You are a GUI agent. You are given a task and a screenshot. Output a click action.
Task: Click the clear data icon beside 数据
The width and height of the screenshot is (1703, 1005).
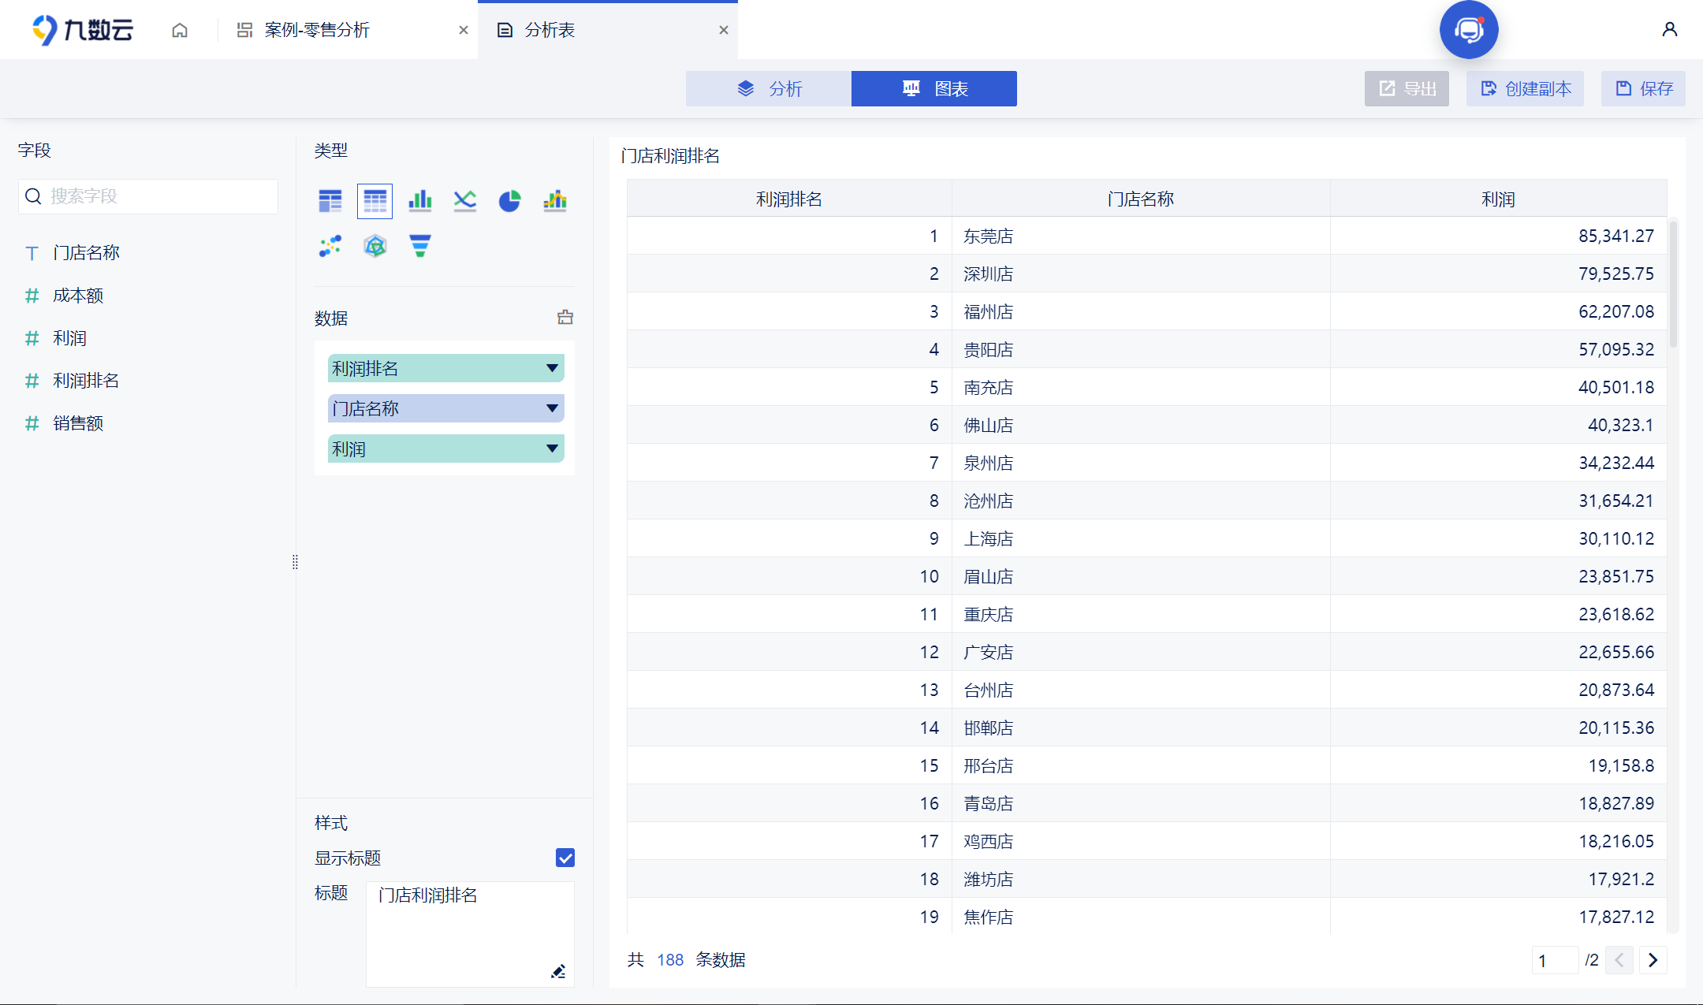(x=565, y=318)
